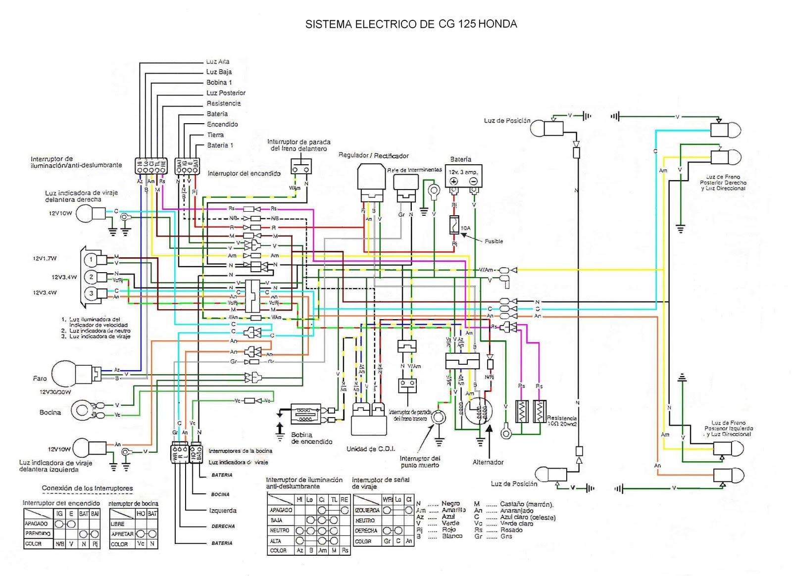The image size is (792, 576).
Task: Select the rear left brake light lamp
Action: 729,448
